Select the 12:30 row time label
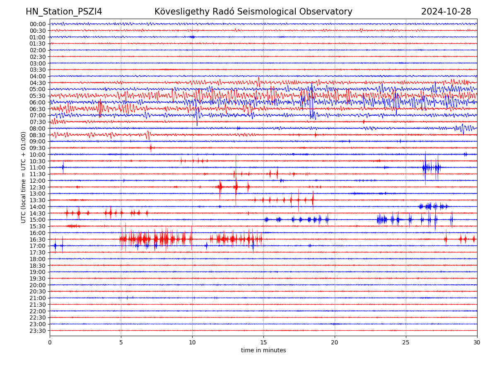 point(38,187)
